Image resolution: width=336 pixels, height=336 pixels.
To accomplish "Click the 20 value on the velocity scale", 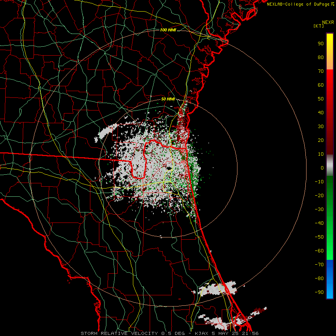I will click(x=321, y=140).
